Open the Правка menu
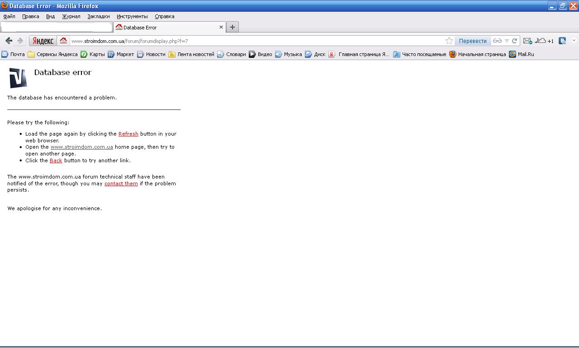 [30, 16]
